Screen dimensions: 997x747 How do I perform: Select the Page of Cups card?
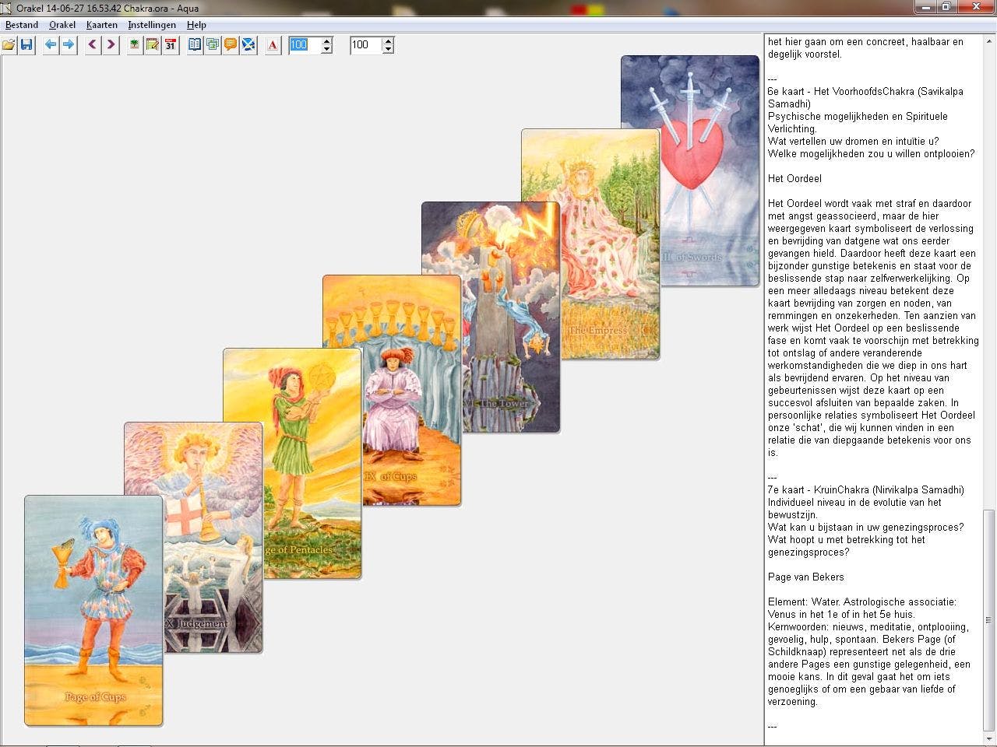pos(93,611)
